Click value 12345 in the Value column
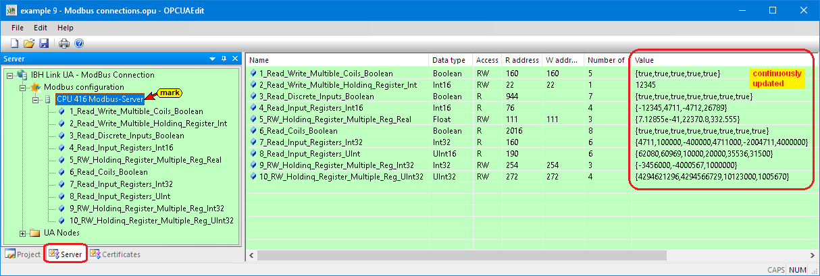 [x=646, y=85]
